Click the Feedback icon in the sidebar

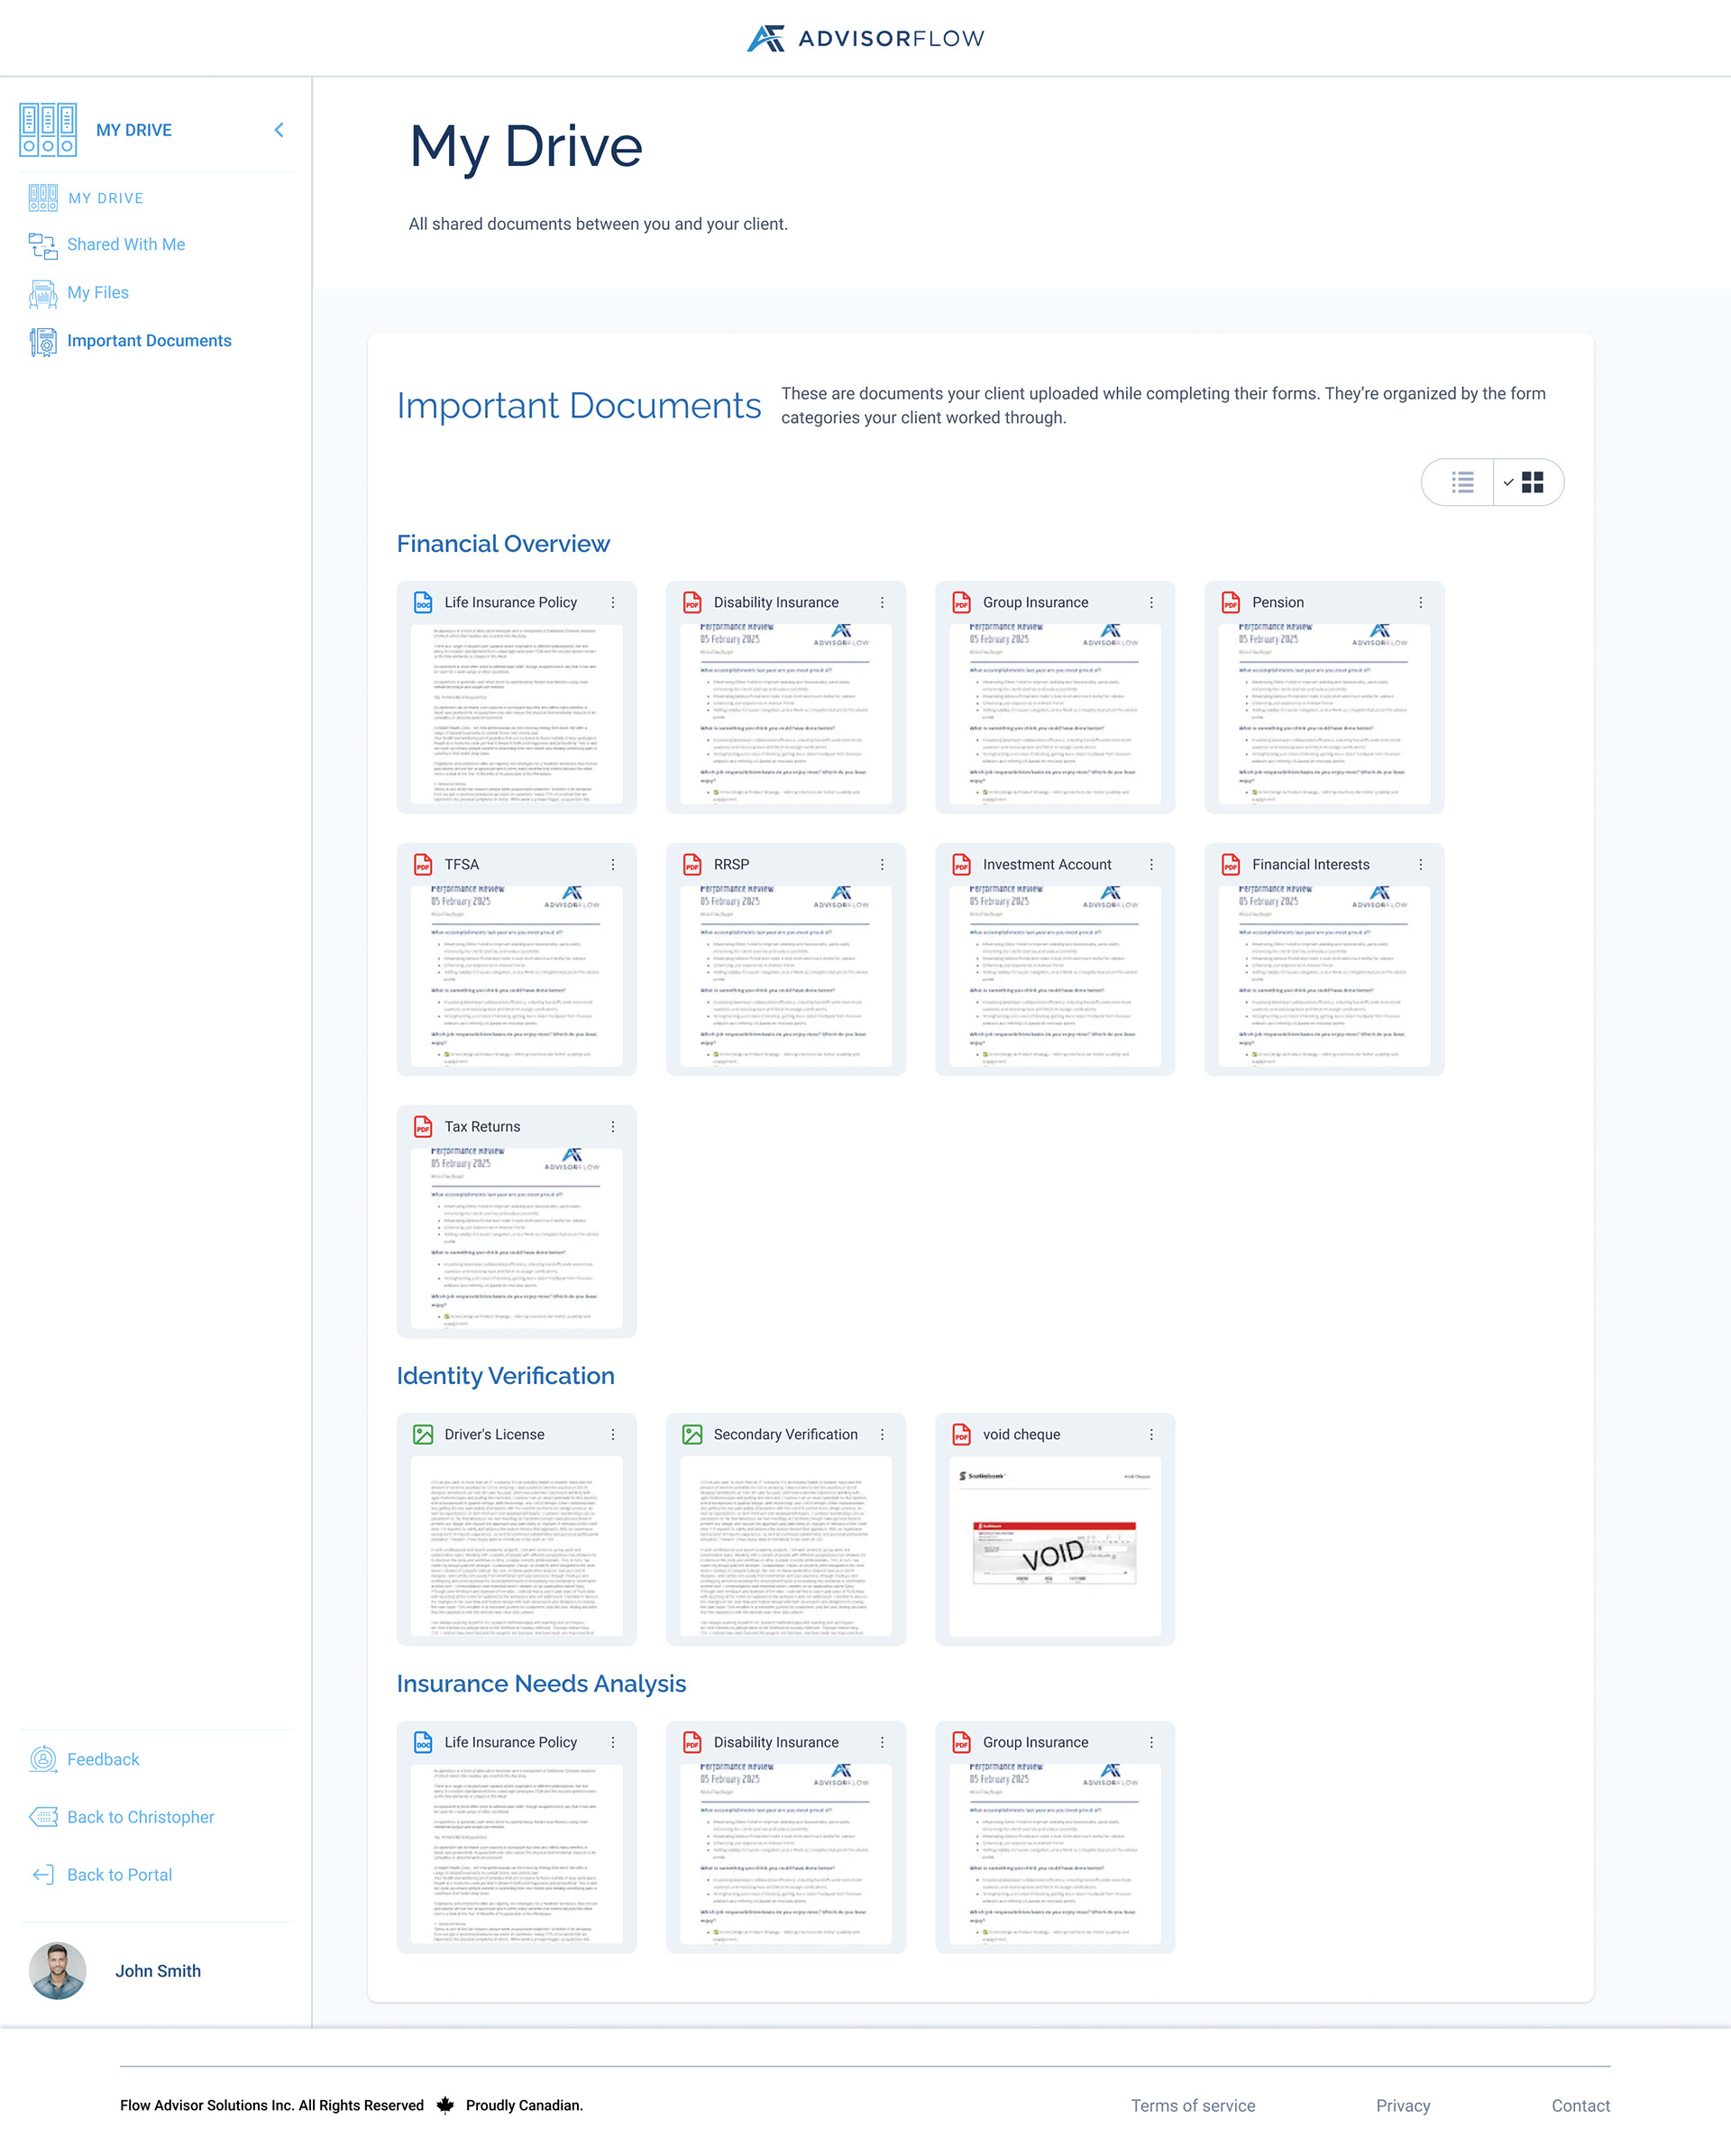pos(43,1759)
